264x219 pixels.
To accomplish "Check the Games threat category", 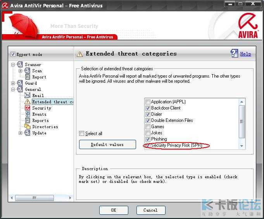I will (x=148, y=127).
